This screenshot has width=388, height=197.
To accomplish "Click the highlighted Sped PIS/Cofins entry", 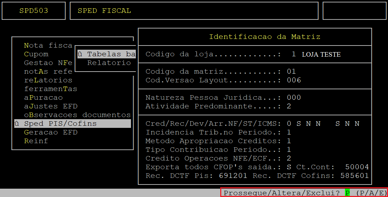I will [73, 123].
